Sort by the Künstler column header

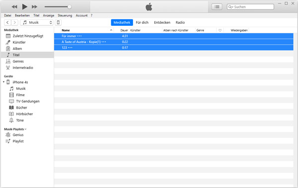pos(135,30)
